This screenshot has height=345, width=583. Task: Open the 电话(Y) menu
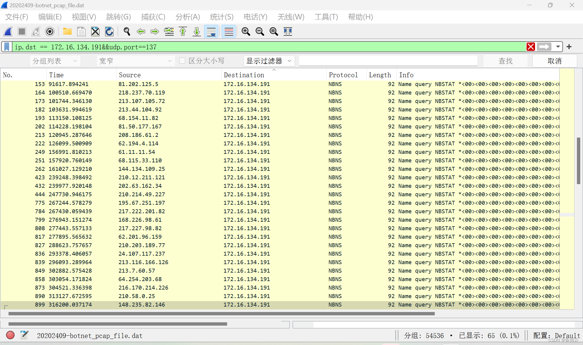tap(255, 17)
